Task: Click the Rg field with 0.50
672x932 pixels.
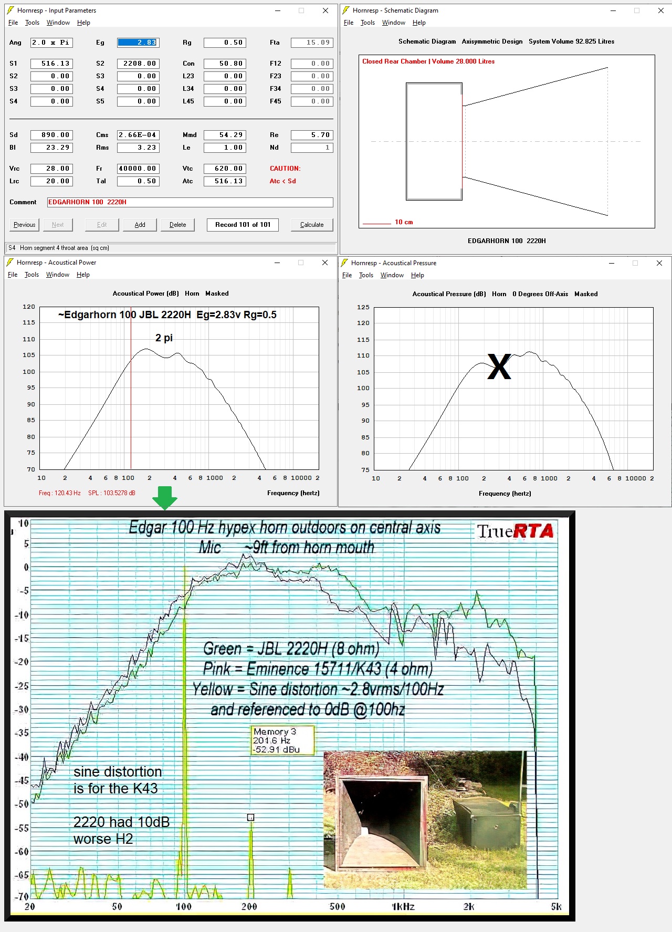Action: pos(225,43)
